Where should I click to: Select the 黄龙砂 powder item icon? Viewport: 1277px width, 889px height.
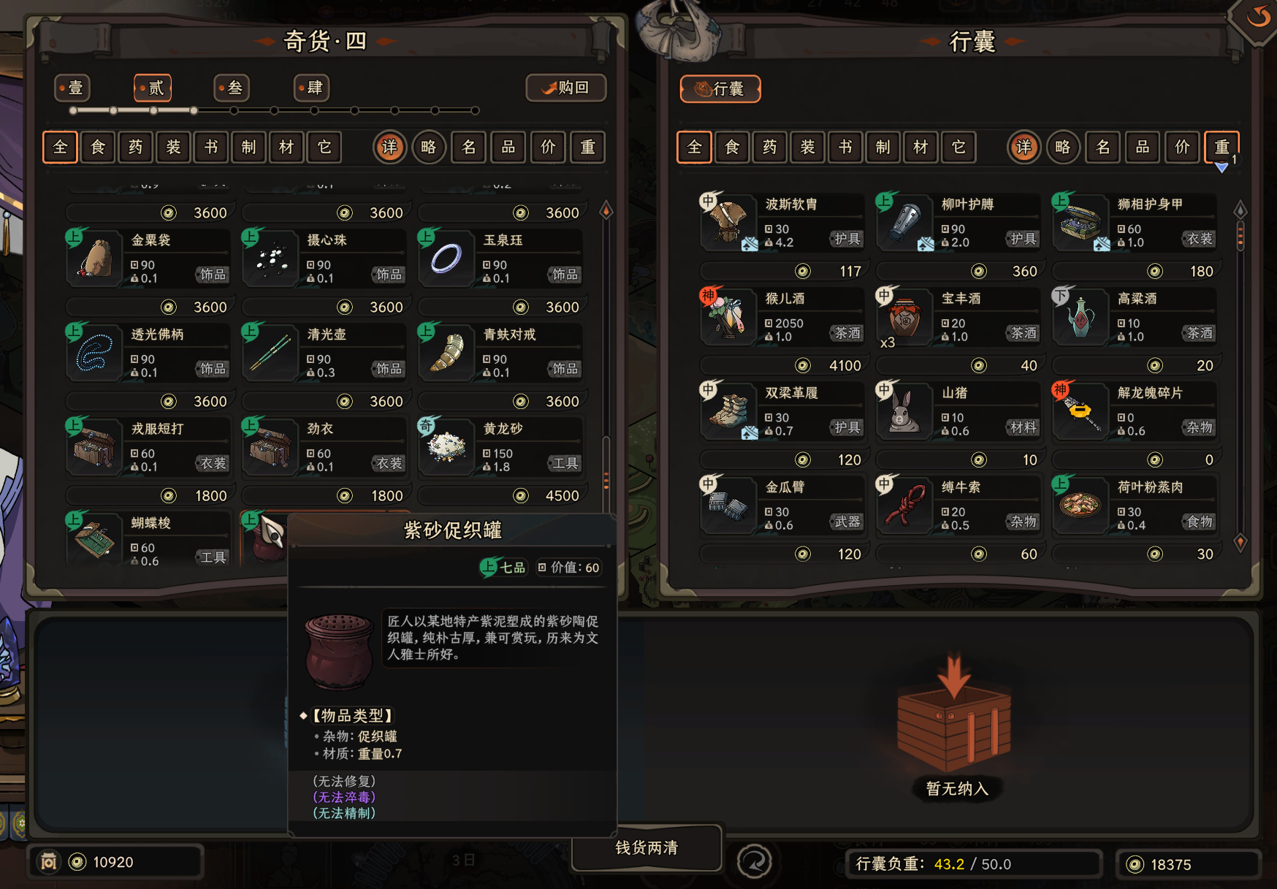(x=446, y=447)
